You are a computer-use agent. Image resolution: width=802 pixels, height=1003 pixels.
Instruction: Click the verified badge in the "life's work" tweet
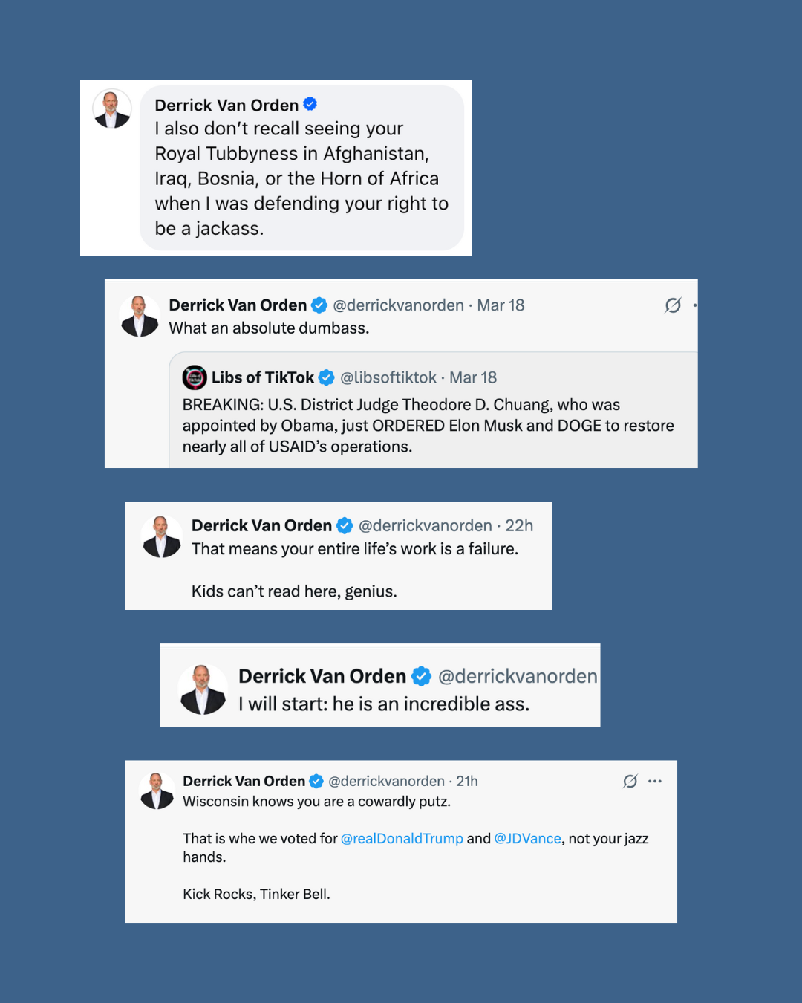click(x=345, y=525)
